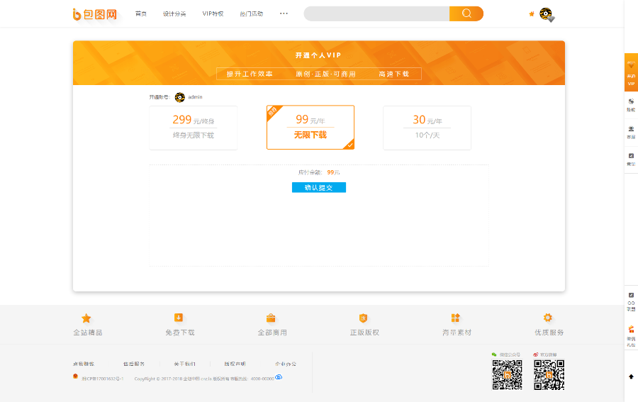Click the 包图网 logo
Image resolution: width=638 pixels, height=402 pixels.
[95, 14]
